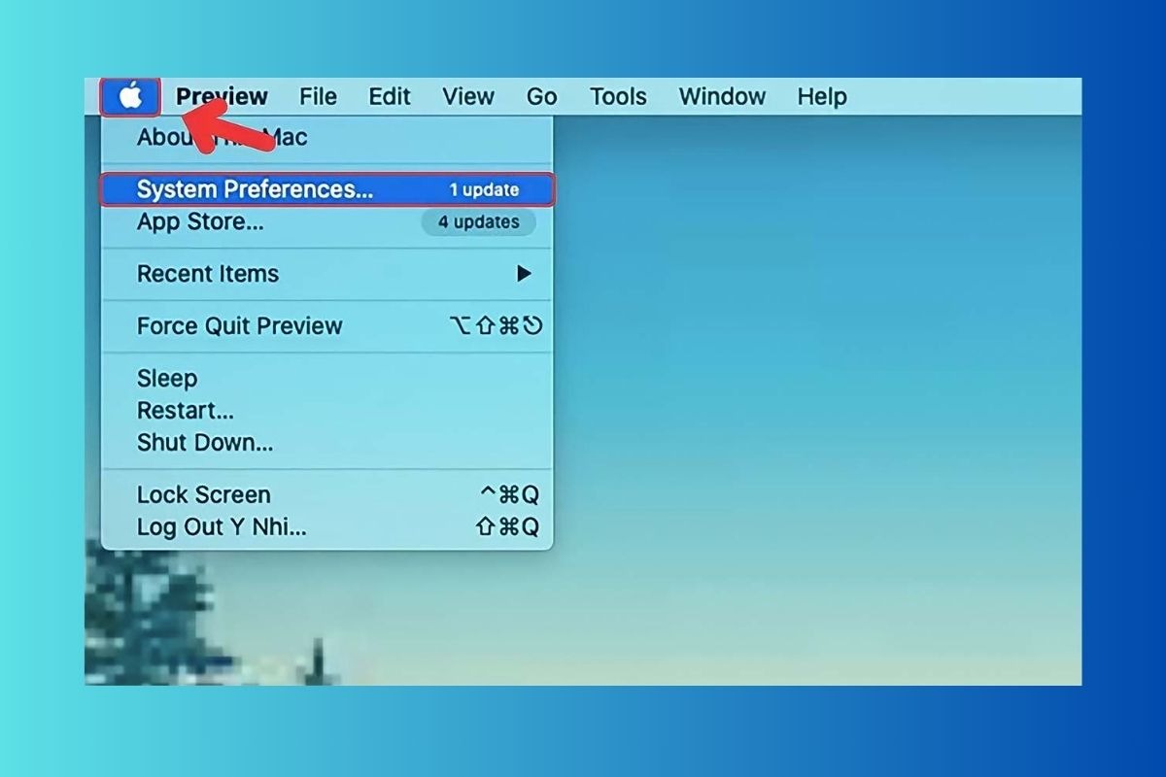Open the Window menu
This screenshot has width=1166, height=777.
point(722,97)
